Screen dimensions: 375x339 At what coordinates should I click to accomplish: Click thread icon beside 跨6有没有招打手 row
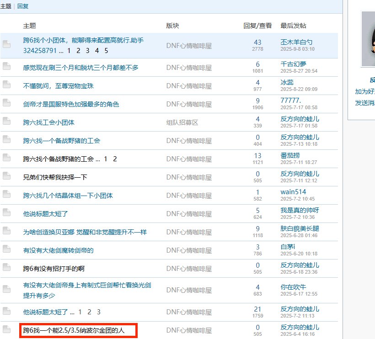pyautogui.click(x=6, y=267)
